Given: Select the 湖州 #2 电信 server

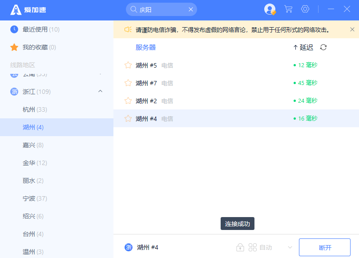Looking at the screenshot, I should pos(236,101).
